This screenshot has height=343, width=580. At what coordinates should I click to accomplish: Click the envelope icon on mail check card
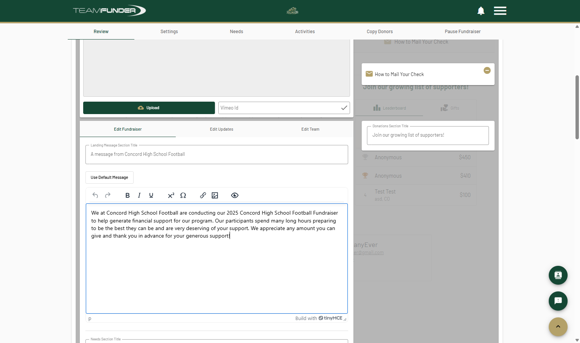(369, 74)
